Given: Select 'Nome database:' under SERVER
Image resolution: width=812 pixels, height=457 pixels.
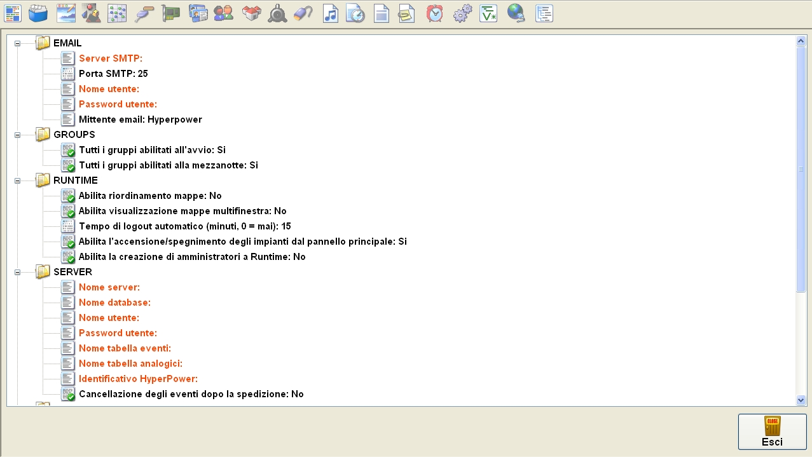Looking at the screenshot, I should [x=114, y=303].
